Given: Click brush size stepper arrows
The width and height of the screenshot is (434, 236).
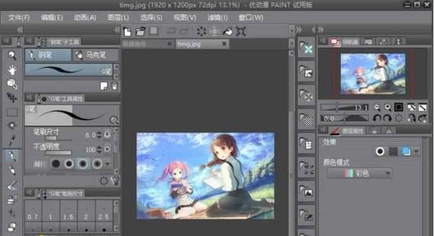Looking at the screenshot, I should coord(99,135).
